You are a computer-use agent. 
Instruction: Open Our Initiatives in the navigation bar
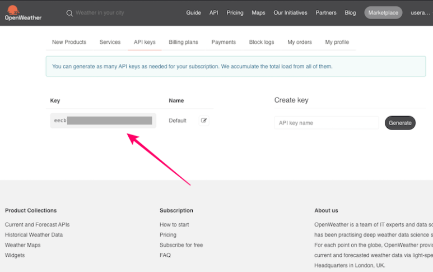[x=290, y=13]
